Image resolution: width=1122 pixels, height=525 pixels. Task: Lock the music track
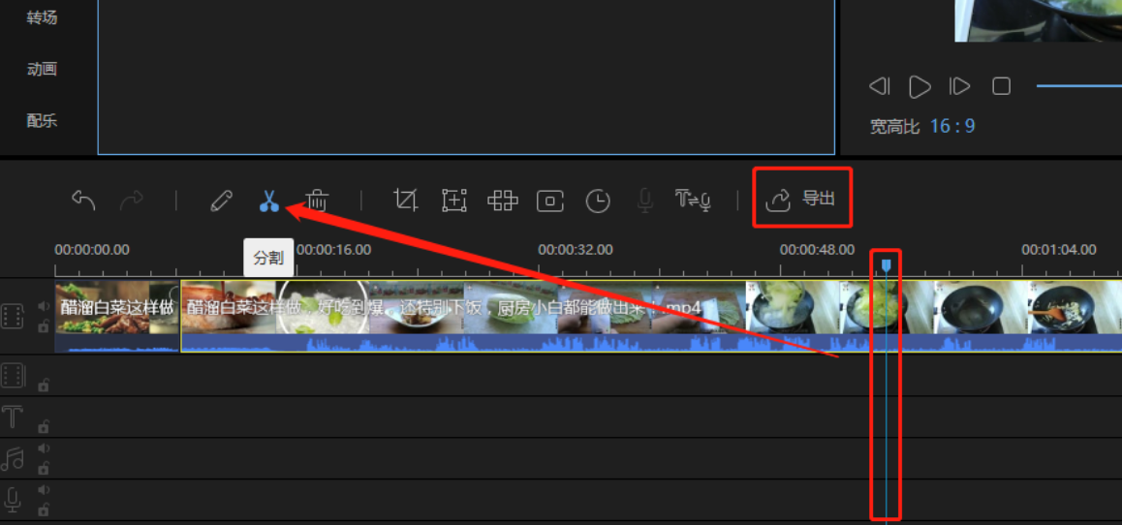(x=44, y=469)
